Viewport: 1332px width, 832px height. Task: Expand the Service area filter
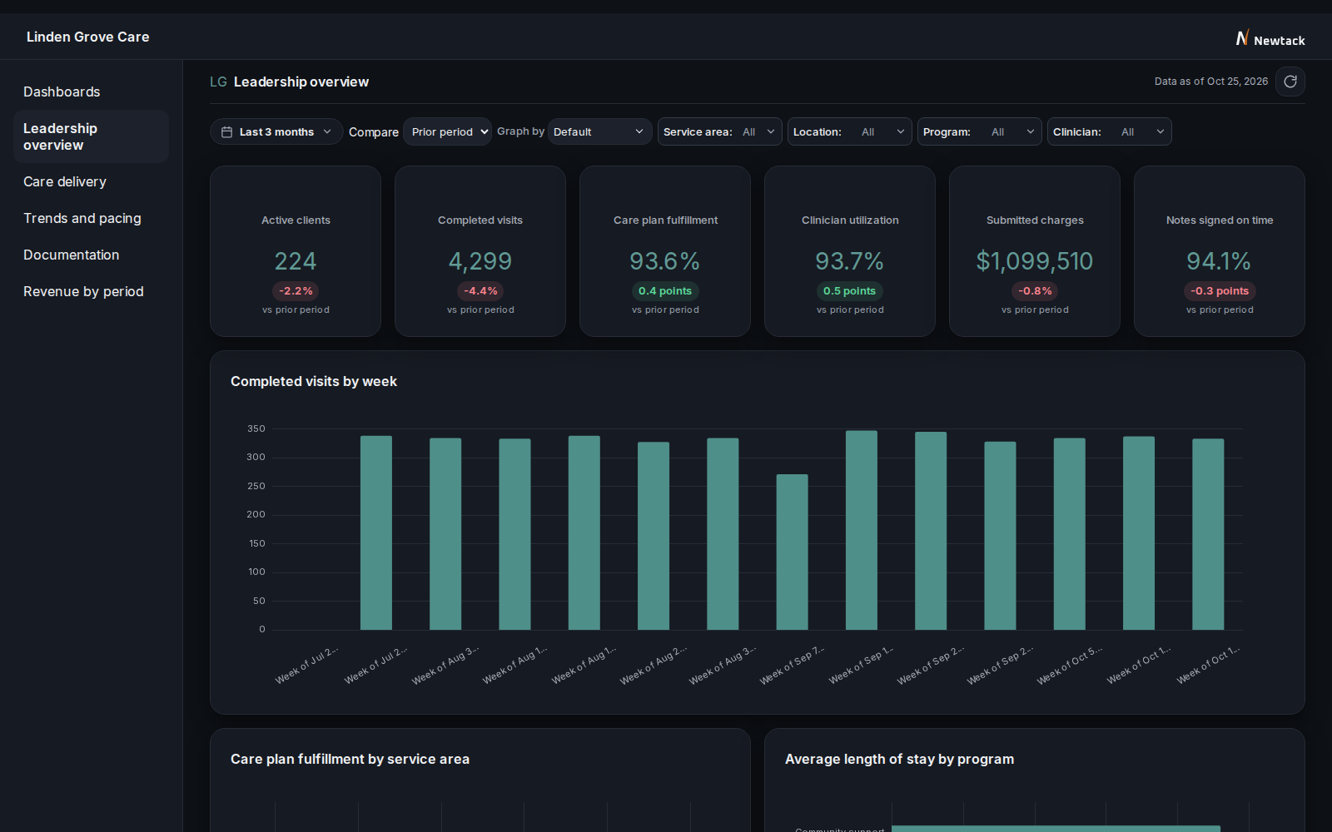(720, 131)
